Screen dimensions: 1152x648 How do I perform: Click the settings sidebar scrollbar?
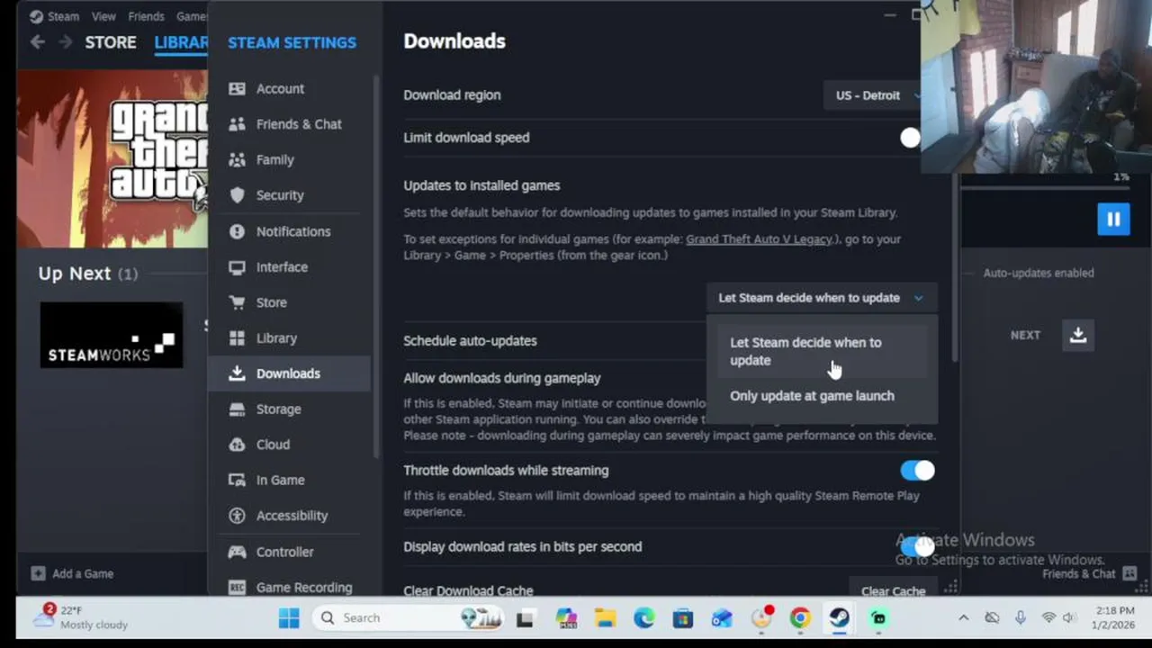coord(376,265)
